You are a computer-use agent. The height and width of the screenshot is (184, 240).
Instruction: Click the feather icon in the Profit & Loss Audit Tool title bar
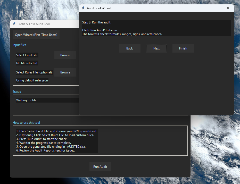pos(14,24)
